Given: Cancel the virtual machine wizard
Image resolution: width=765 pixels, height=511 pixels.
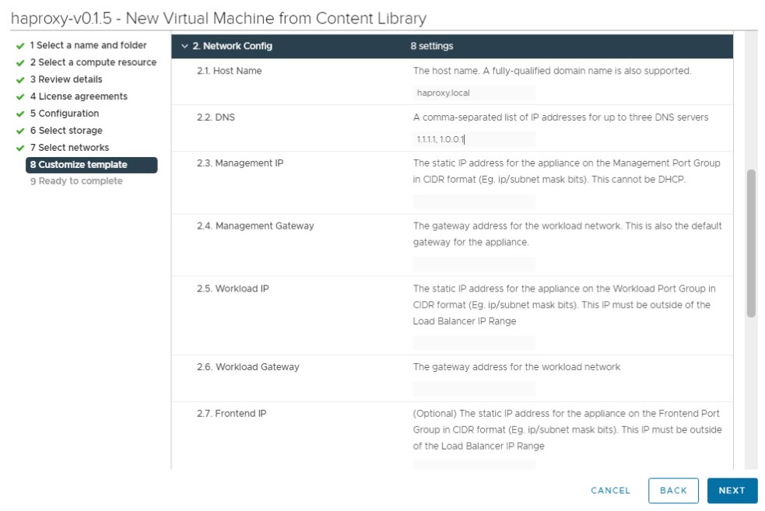Looking at the screenshot, I should coord(610,491).
